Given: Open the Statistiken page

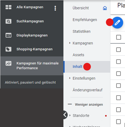Looking at the screenshot, I should 81,31.
